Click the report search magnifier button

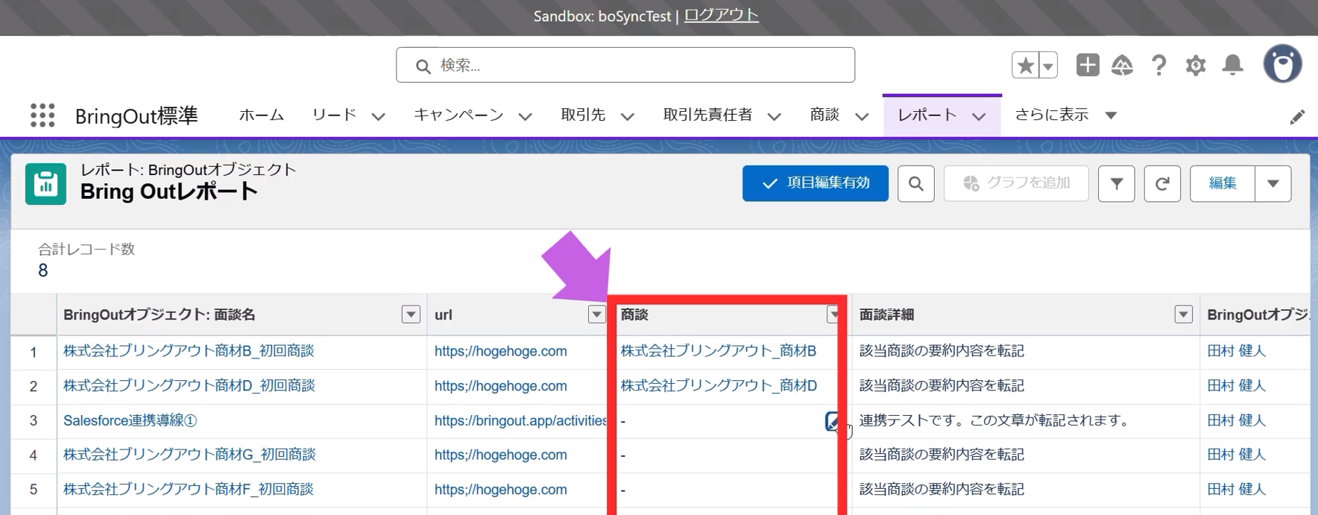[915, 183]
